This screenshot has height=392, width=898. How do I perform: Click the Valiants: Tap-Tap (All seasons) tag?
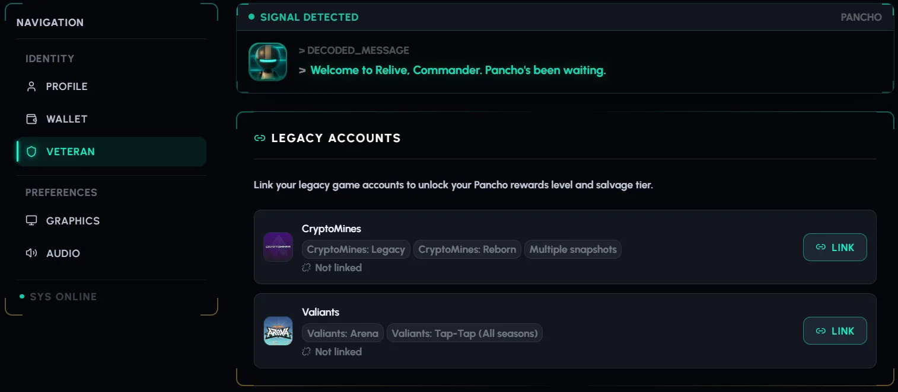tap(464, 333)
